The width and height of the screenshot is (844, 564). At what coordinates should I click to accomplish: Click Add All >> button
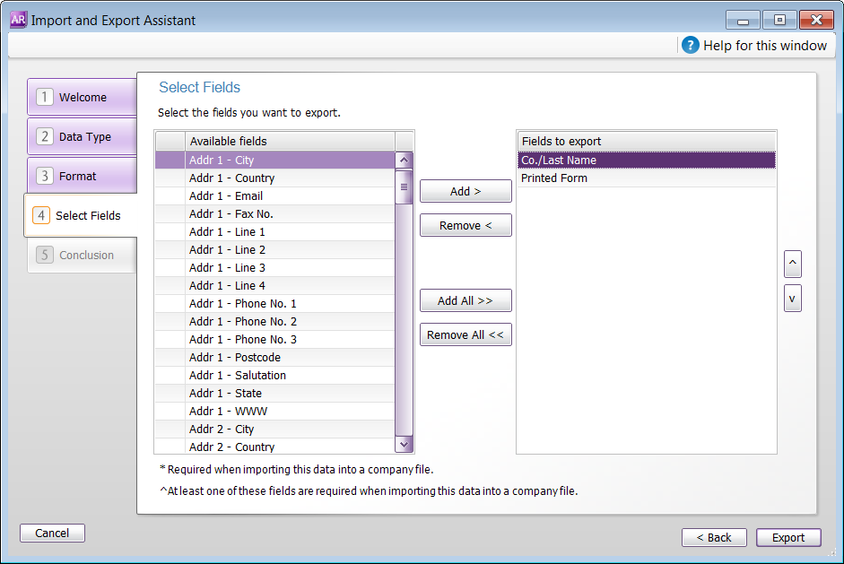[466, 300]
